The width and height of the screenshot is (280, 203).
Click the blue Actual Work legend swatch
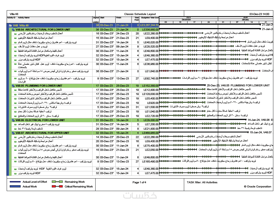(x=15, y=186)
